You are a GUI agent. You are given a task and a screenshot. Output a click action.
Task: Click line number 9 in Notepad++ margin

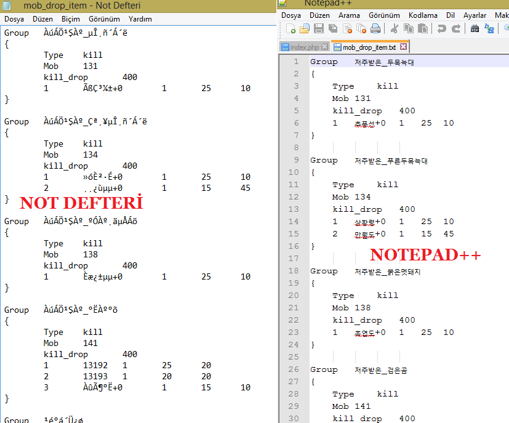tap(296, 159)
